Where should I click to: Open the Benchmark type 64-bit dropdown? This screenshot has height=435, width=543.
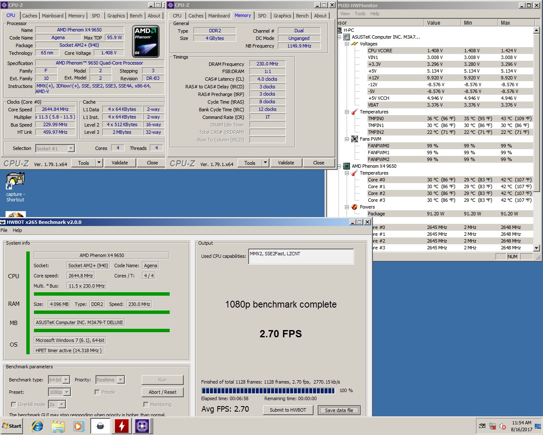(x=66, y=380)
